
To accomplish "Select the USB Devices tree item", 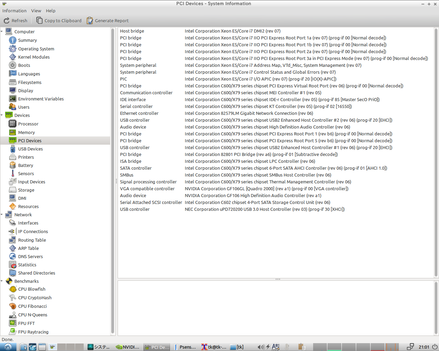I will [x=30, y=149].
